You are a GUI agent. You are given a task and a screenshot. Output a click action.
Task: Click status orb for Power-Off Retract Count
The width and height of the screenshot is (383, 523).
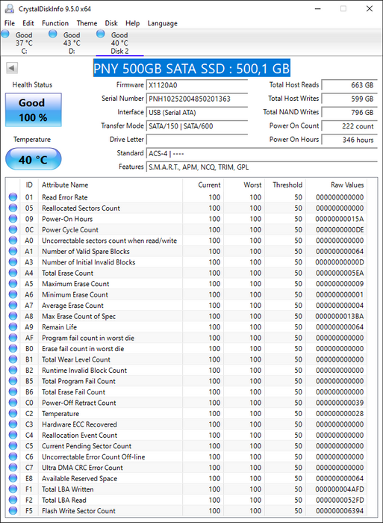pyautogui.click(x=13, y=403)
